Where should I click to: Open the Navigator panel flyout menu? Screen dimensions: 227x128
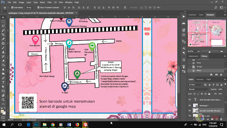225,15
